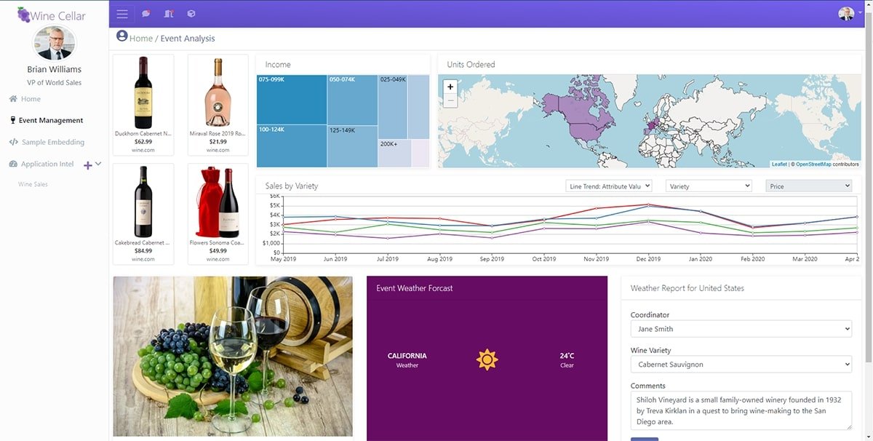Click the building notifications icon in top bar

tap(169, 14)
